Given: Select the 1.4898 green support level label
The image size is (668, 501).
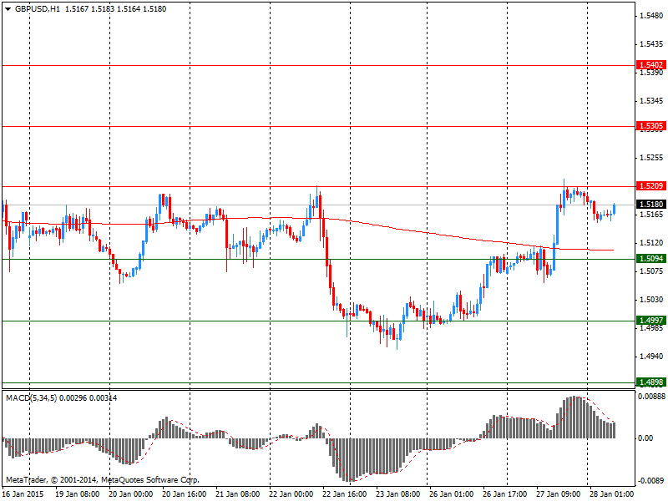Looking at the screenshot, I should pos(651,382).
